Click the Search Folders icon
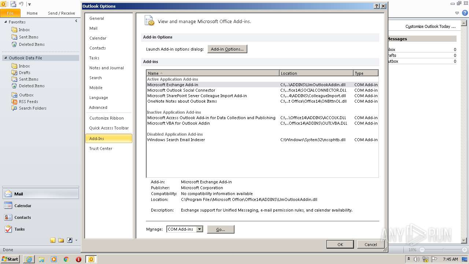 pyautogui.click(x=14, y=108)
